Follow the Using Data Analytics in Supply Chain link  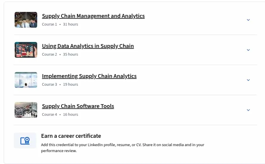tap(88, 46)
